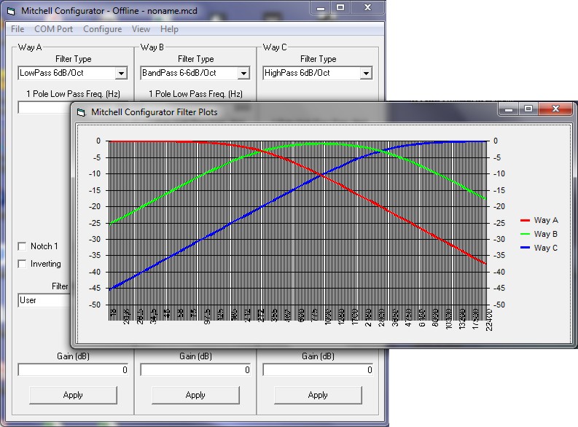
Task: Open the File menu
Action: [17, 29]
